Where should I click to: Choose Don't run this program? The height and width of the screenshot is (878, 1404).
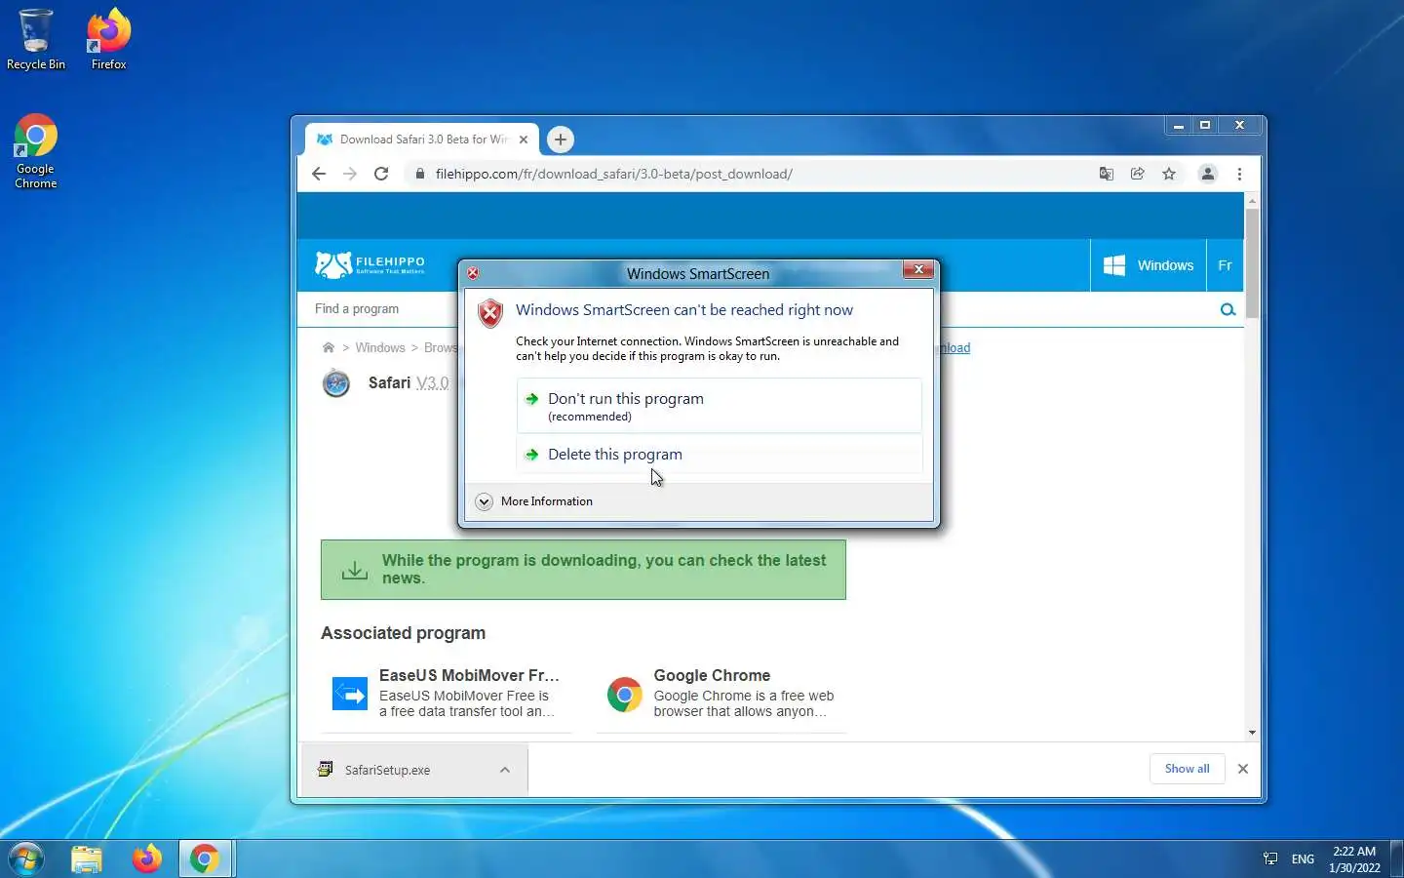pos(720,405)
